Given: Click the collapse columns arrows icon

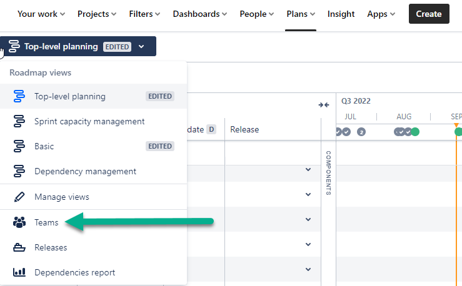Looking at the screenshot, I should (x=323, y=105).
